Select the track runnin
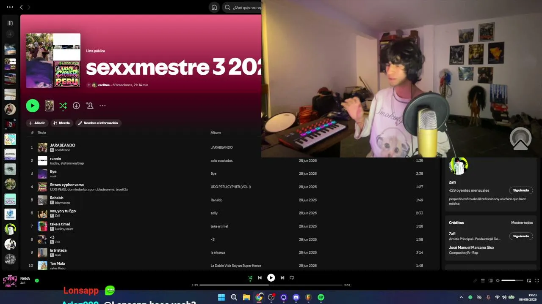 click(55, 158)
